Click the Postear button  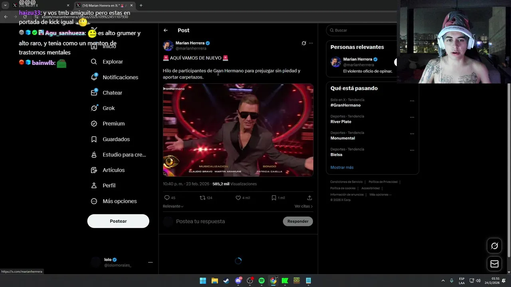[x=118, y=221]
